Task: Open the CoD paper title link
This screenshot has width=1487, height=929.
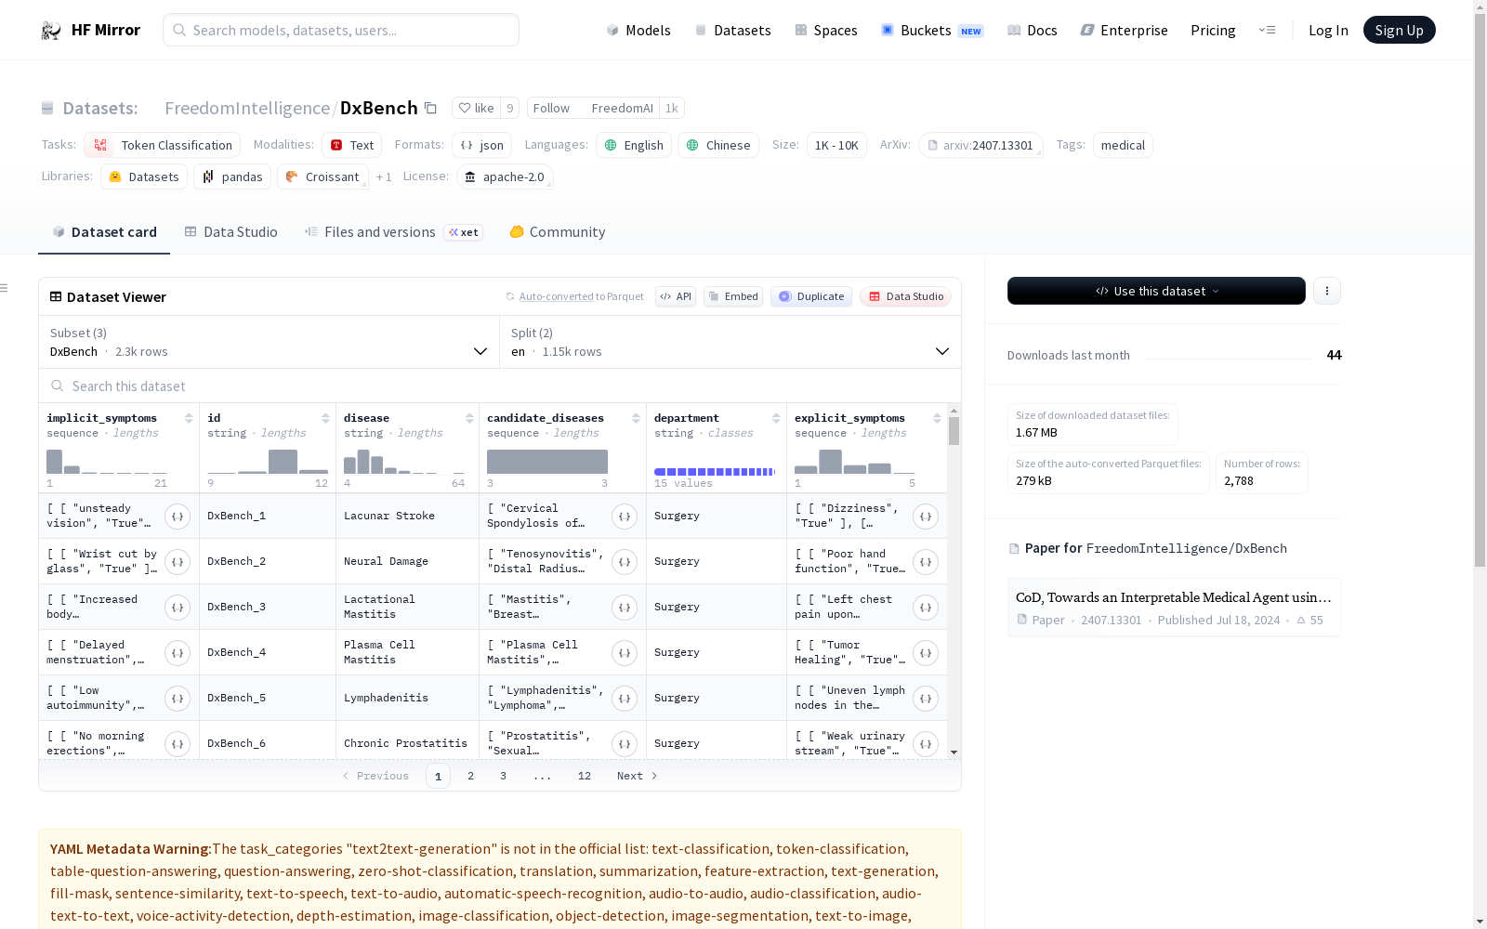Action: [x=1173, y=597]
